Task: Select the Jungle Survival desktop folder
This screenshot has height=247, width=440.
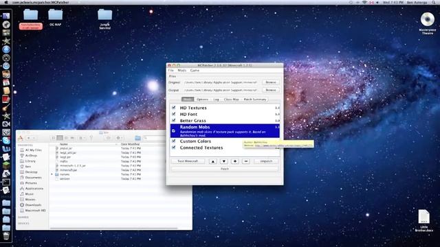Action: pos(104,19)
